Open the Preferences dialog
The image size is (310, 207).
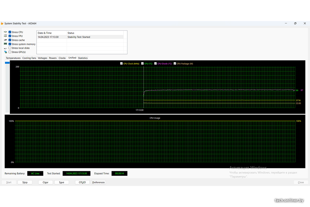click(98, 182)
